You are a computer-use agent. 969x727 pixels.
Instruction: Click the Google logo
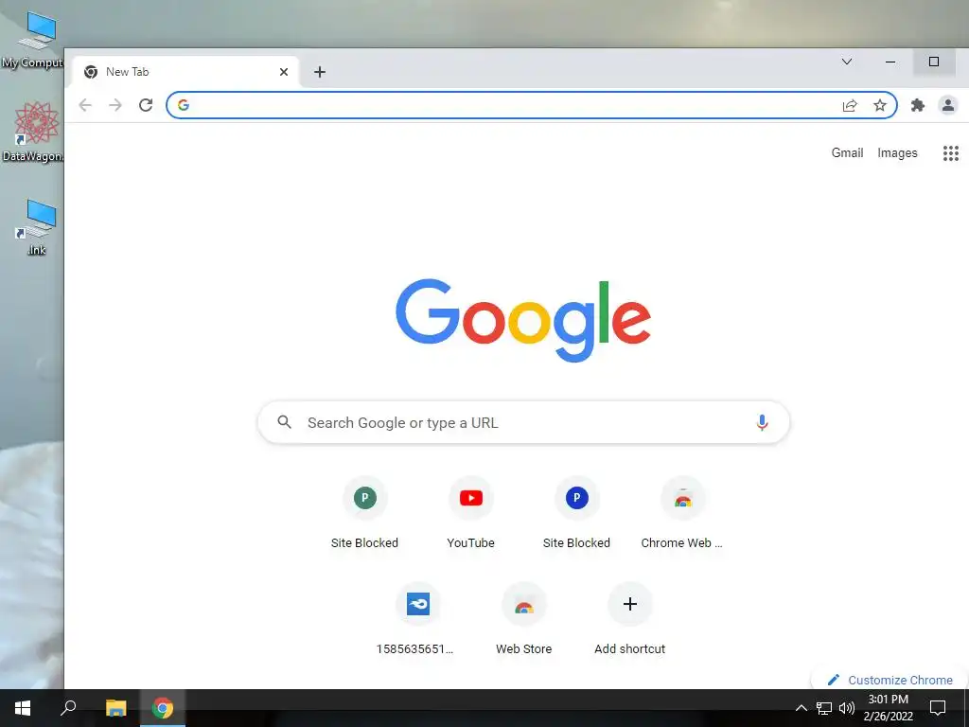523,320
